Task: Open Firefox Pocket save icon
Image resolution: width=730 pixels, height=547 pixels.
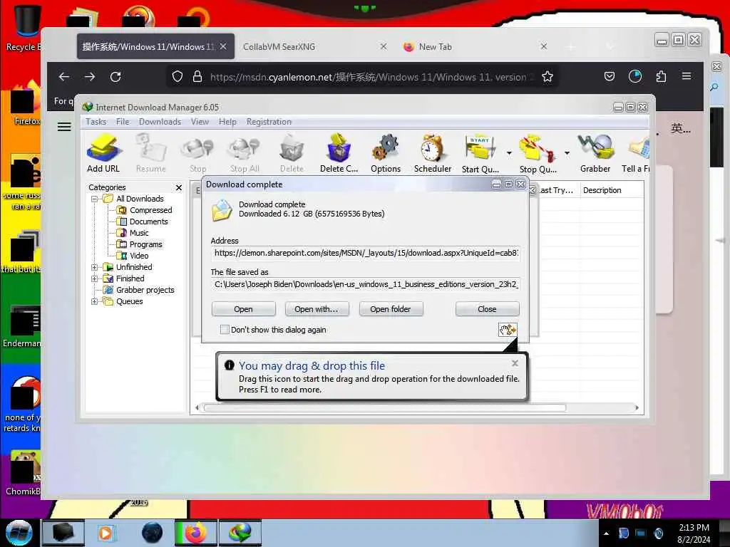Action: [610, 76]
